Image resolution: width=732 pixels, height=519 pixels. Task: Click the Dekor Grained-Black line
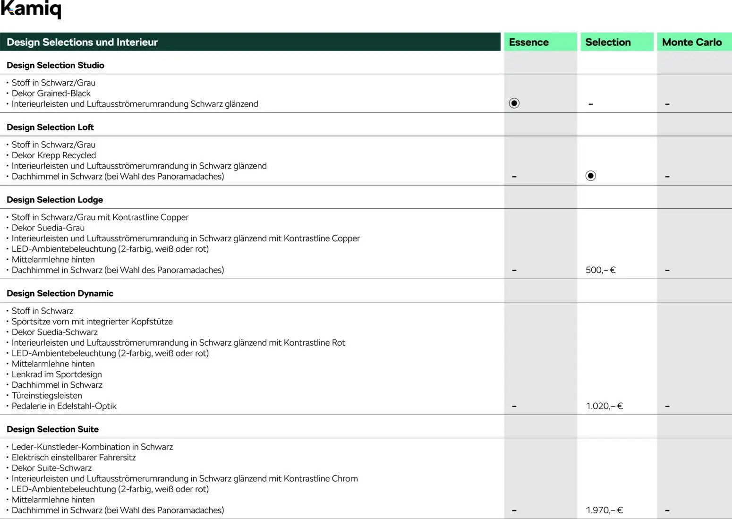pos(51,93)
